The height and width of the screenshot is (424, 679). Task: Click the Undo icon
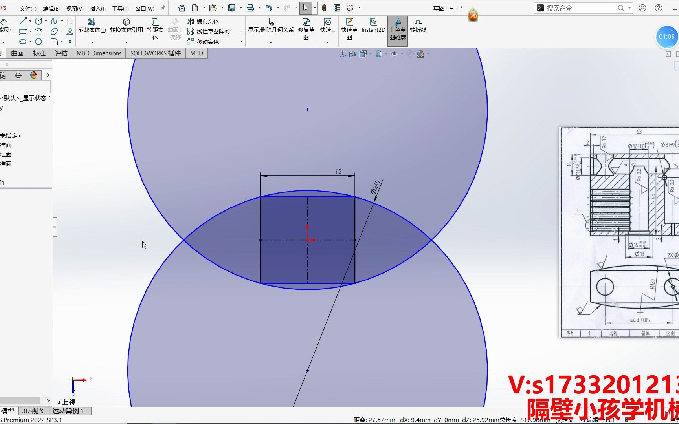[269, 8]
